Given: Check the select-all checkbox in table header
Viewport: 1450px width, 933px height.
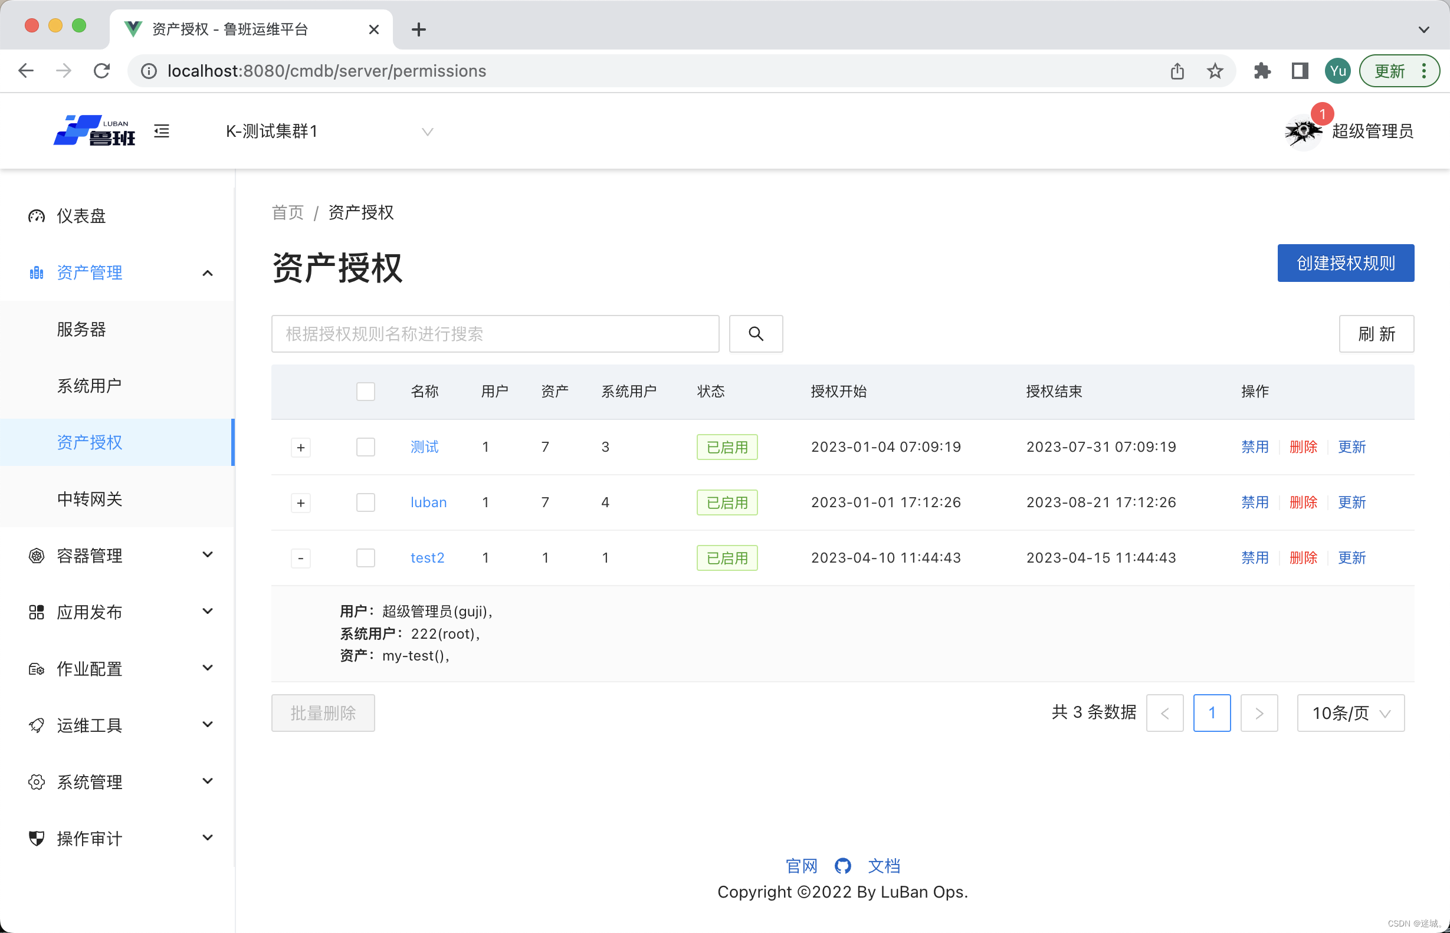Looking at the screenshot, I should (x=365, y=392).
